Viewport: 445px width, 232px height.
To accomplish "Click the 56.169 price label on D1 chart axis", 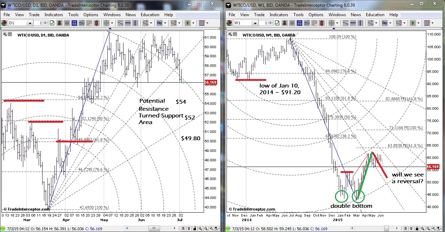I will coord(210,82).
